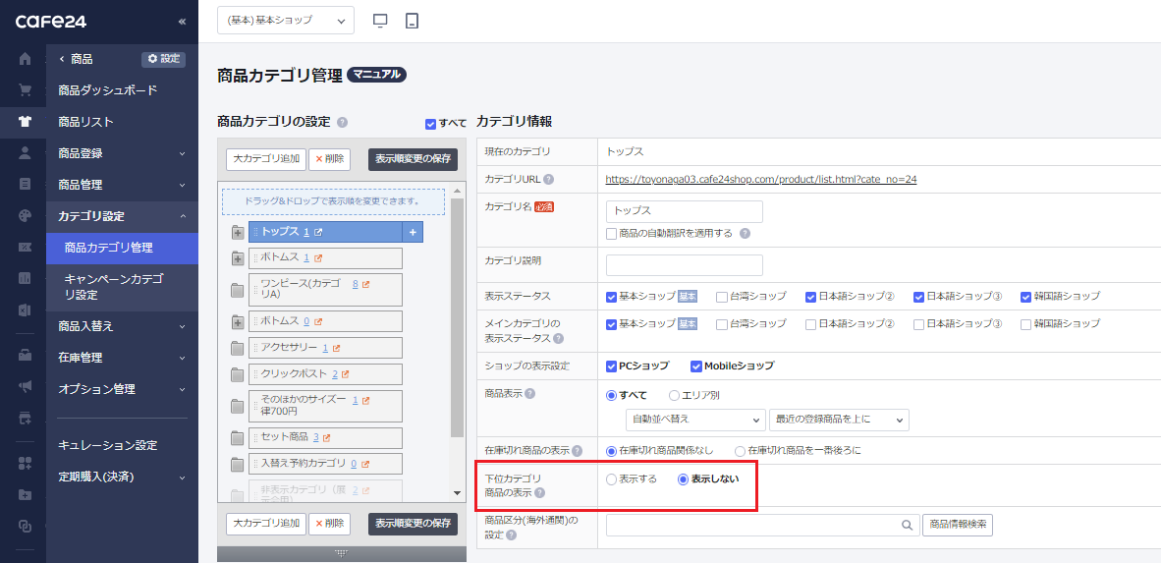Open the (基本) 基本ショップ shop selector

coord(286,21)
